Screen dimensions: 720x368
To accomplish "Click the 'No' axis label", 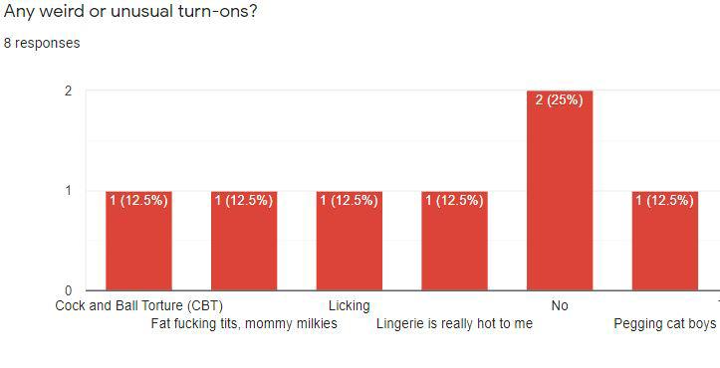I will pos(560,305).
